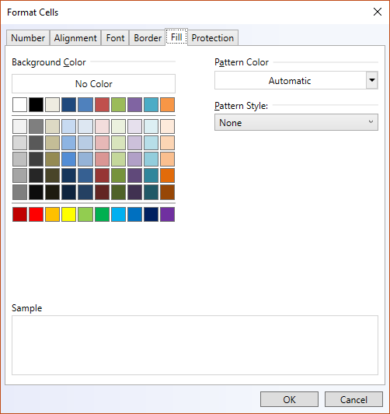This screenshot has width=390, height=414.
Task: Pick olive green swatch in top row
Action: [x=118, y=104]
